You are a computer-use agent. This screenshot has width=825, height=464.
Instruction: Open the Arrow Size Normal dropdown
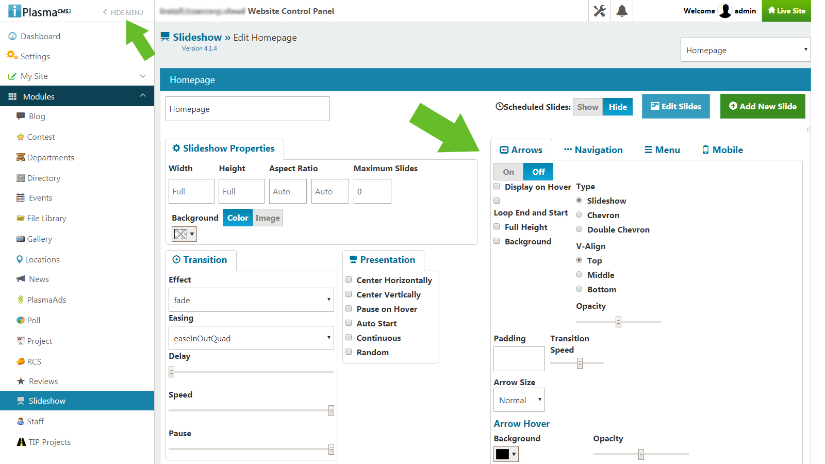(519, 400)
